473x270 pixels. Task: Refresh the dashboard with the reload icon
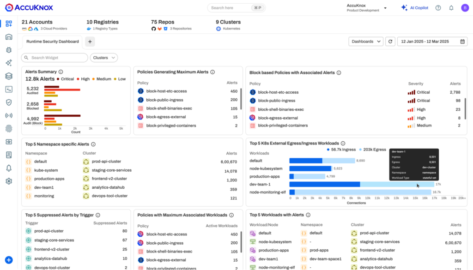390,42
